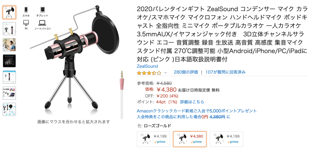This screenshot has width=314, height=150.
Task: Open the seventh product thumbnail image
Action: 9,109
